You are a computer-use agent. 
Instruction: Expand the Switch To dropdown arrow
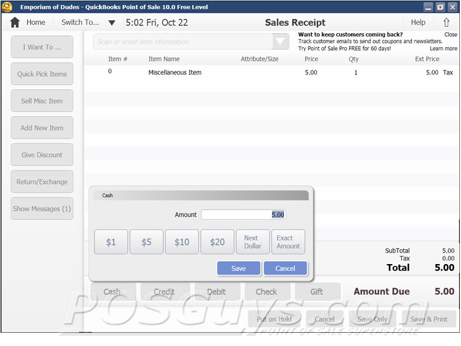pos(112,23)
